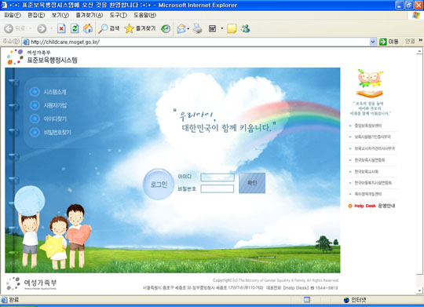Image resolution: width=424 pixels, height=307 pixels.
Task: Open the 사용자가입 menu link
Action: 55,105
